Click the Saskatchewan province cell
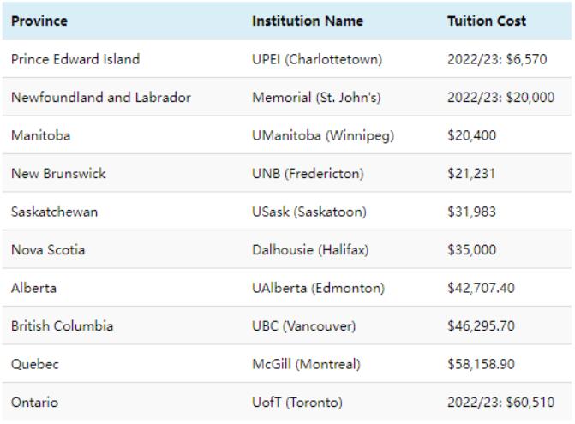Screen dimensions: 575x424 (x=54, y=212)
